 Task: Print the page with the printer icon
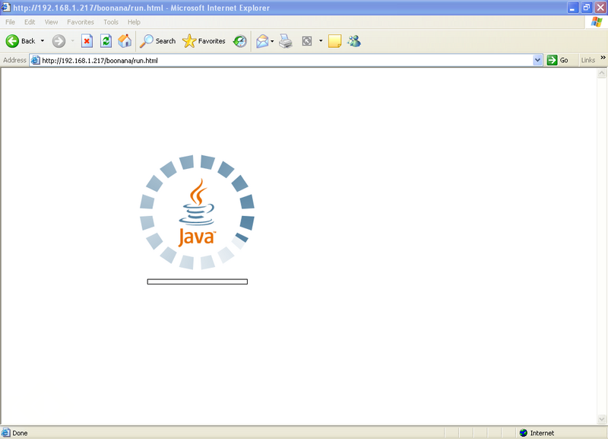pyautogui.click(x=286, y=41)
